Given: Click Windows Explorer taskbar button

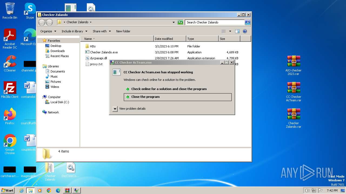Looking at the screenshot, I should click(x=31, y=190).
